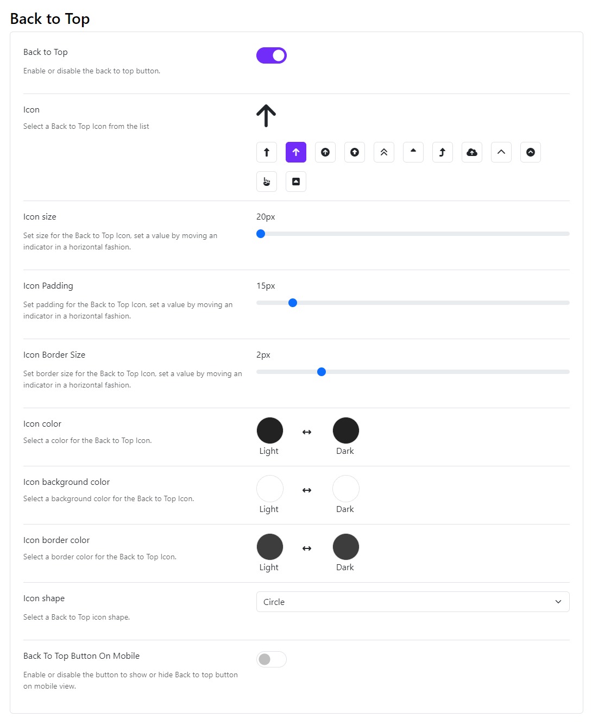Choose the cloud upload arrow icon
Screen dimensions: 592x724
coord(472,152)
